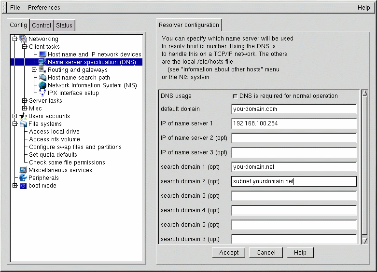The image size is (377, 272).
Task: Select Access nfs volume in tree
Action: point(54,139)
